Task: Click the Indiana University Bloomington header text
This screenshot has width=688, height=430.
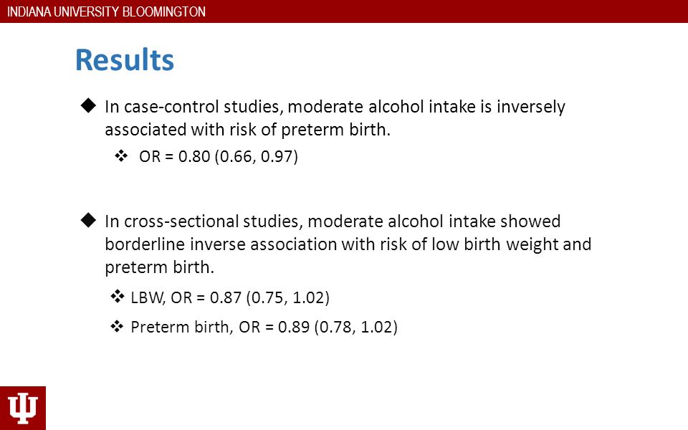Action: [x=106, y=11]
